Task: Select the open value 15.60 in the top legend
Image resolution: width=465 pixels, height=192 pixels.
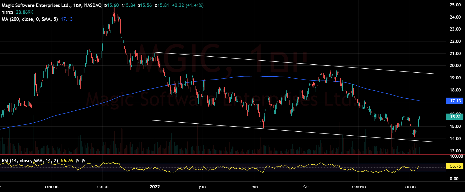Action: point(113,5)
